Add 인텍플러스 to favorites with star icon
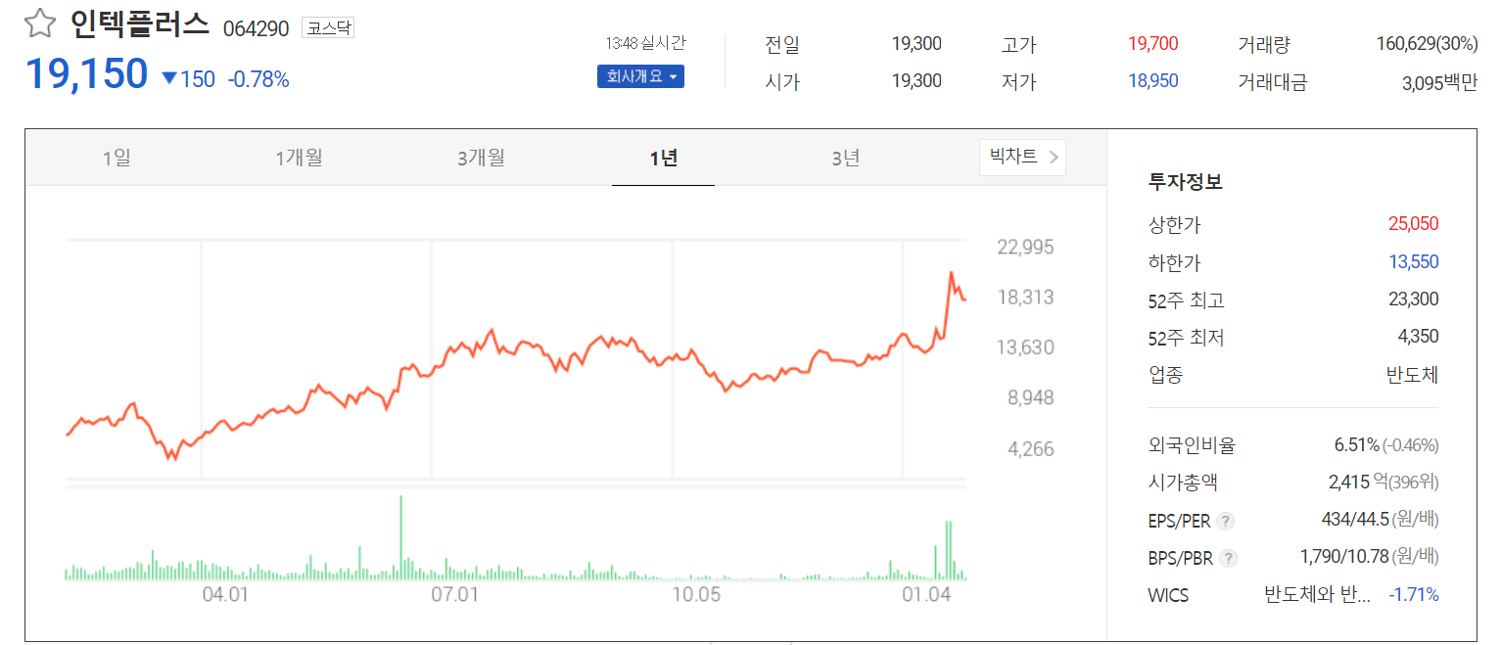This screenshot has height=645, width=1501. click(x=39, y=23)
